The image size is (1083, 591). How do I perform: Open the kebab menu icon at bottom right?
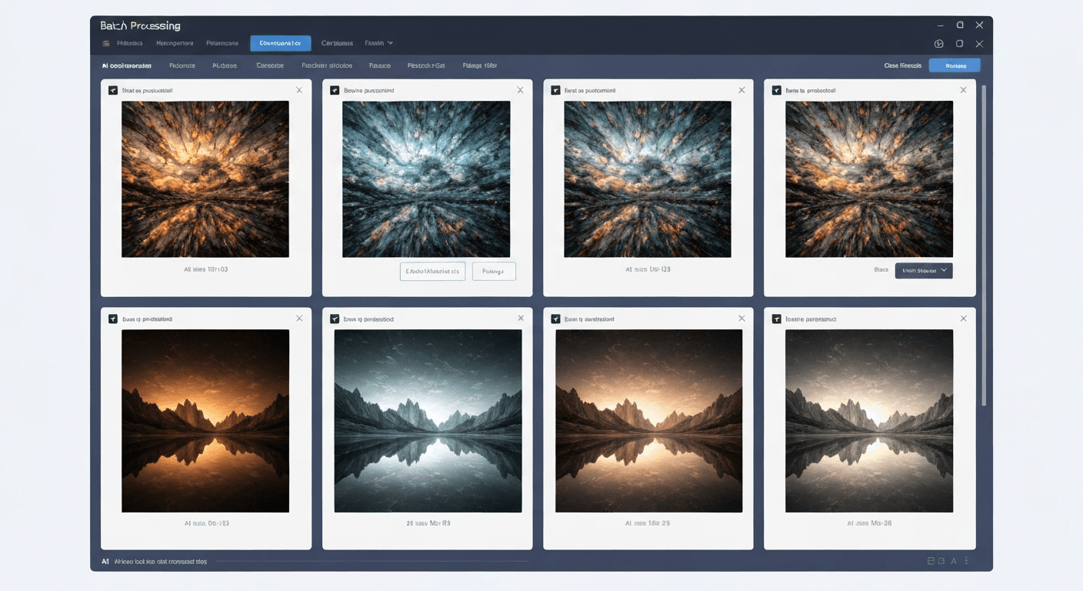(x=966, y=561)
